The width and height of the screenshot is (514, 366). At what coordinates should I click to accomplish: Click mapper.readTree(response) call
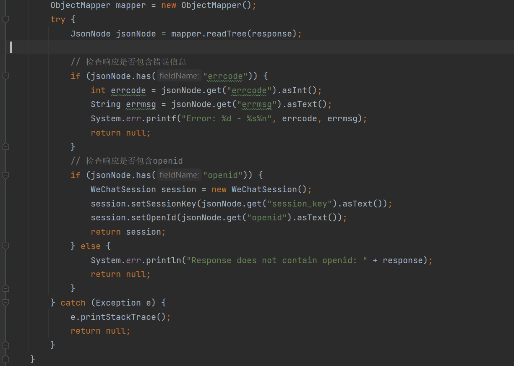234,34
